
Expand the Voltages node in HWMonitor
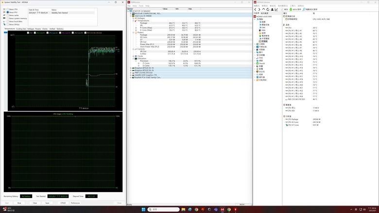tap(133, 18)
